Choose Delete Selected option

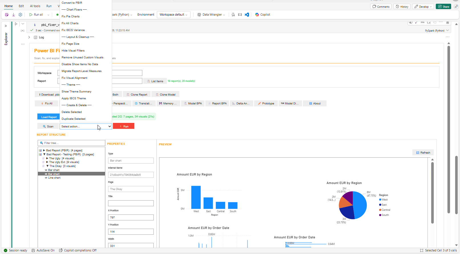(86, 112)
